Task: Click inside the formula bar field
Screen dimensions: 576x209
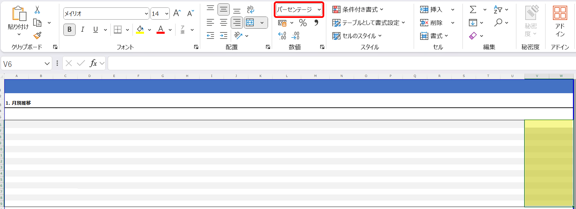Action: coord(339,63)
